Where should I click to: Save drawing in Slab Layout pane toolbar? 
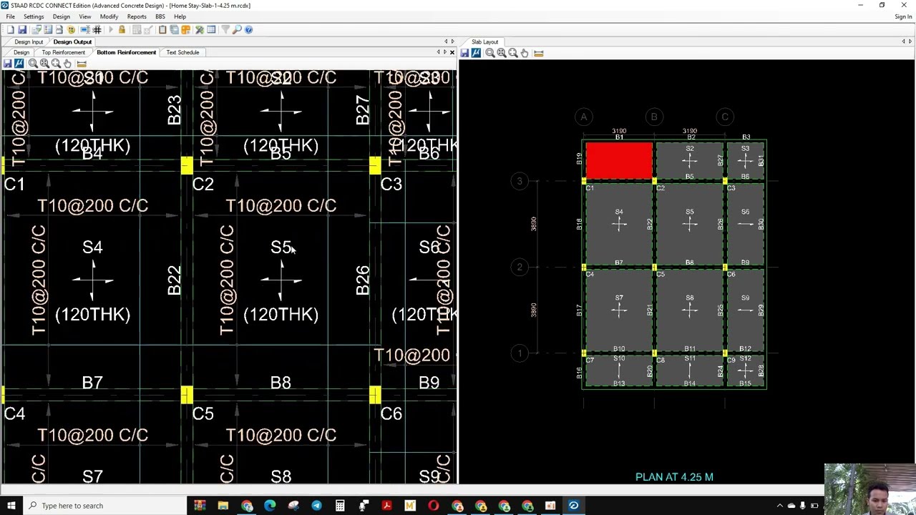[464, 53]
